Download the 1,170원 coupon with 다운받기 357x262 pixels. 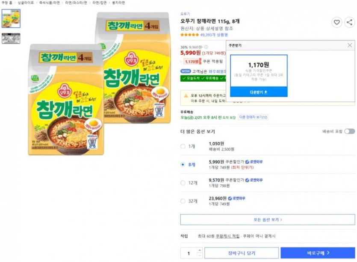pos(259,92)
